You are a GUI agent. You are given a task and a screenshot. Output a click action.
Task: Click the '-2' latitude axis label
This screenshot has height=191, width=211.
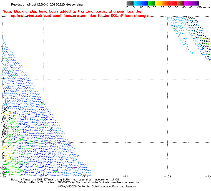[2, 47]
